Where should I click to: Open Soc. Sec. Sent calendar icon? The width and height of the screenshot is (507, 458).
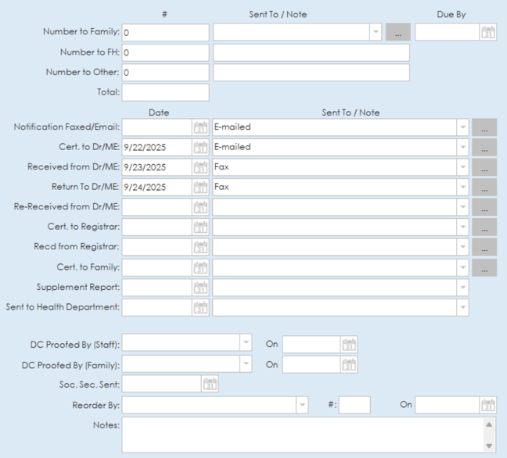click(x=209, y=384)
